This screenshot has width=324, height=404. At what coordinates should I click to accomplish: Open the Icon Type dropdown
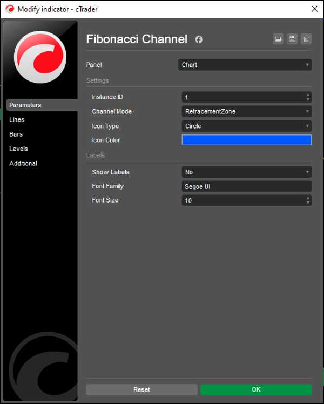click(x=247, y=126)
